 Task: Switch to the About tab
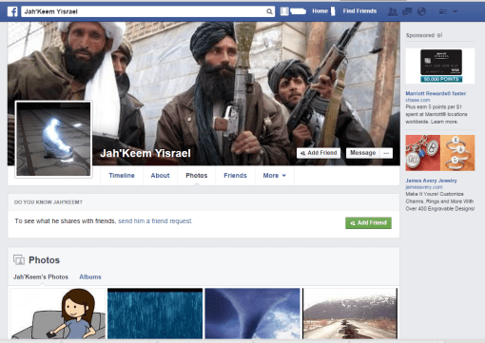tap(160, 176)
